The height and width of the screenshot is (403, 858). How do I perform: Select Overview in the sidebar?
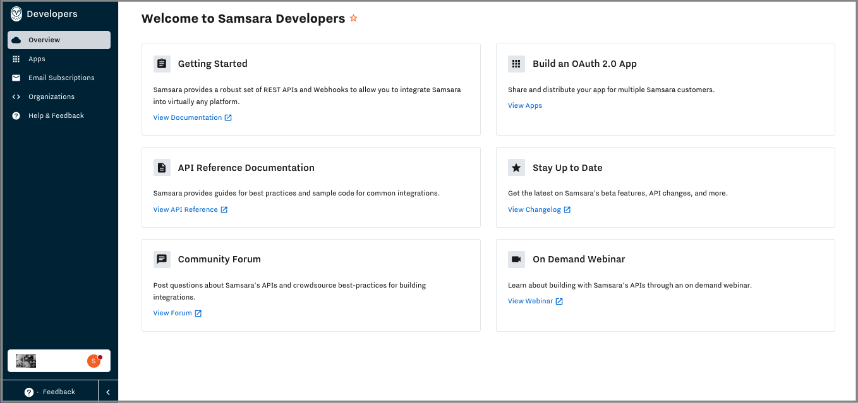[x=59, y=40]
